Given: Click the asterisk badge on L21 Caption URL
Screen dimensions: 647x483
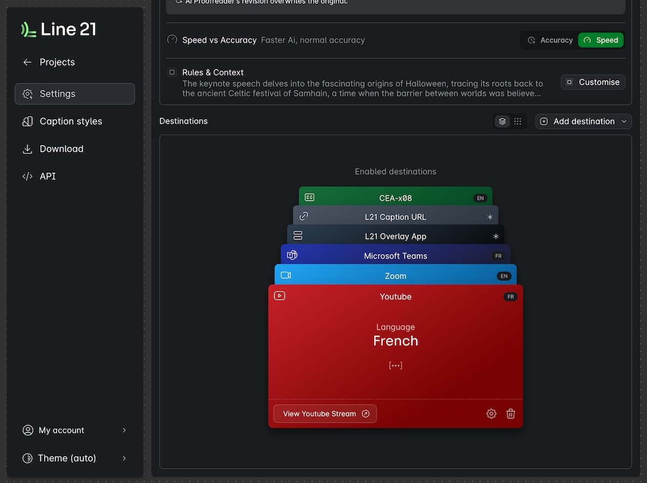Looking at the screenshot, I should (490, 217).
